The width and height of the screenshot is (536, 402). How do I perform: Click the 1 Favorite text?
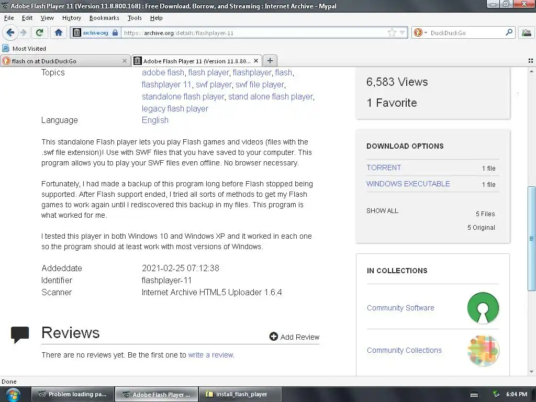tap(392, 103)
